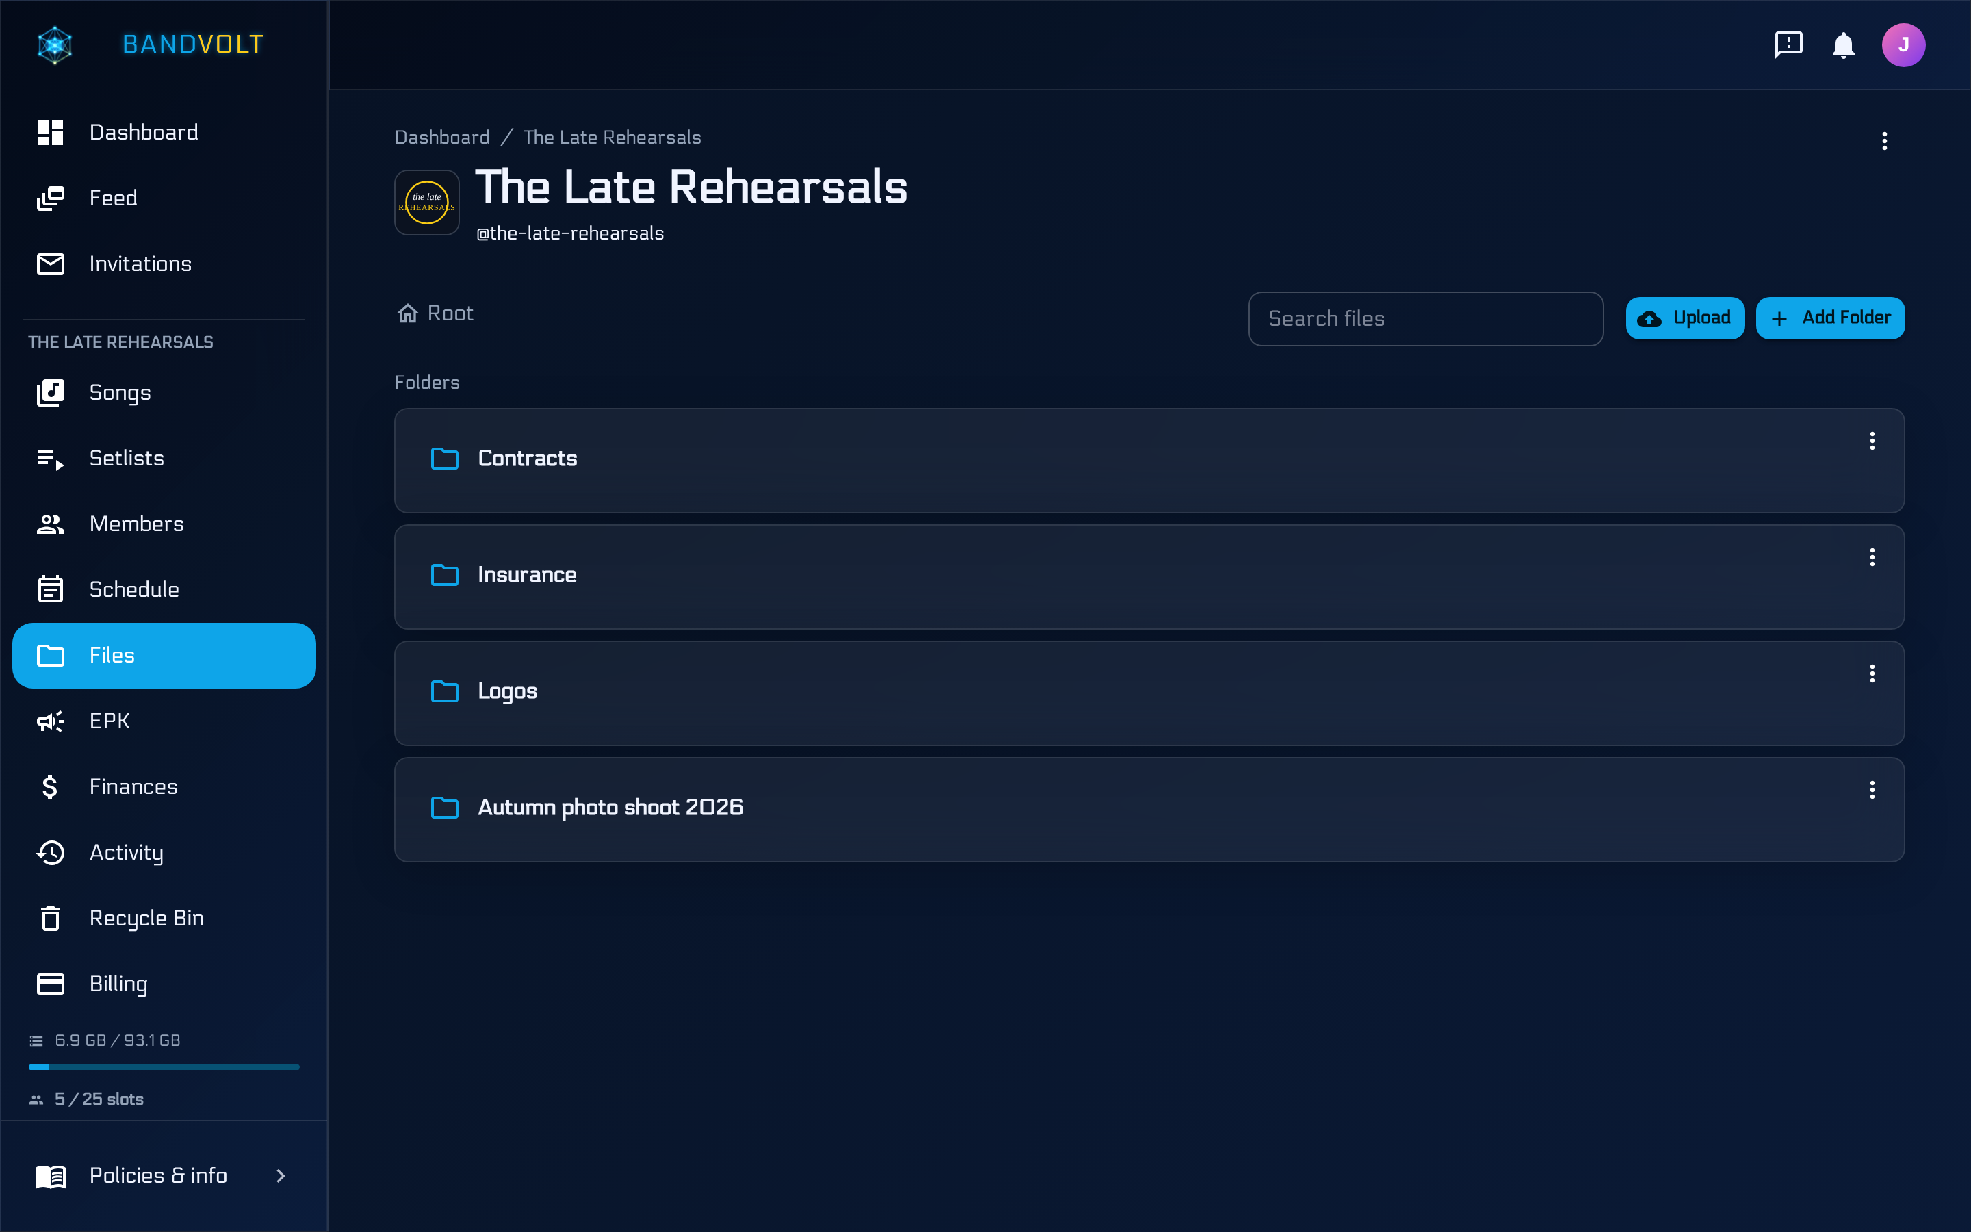The height and width of the screenshot is (1232, 1971).
Task: Click the BANDVOLT brand name
Action: point(193,44)
